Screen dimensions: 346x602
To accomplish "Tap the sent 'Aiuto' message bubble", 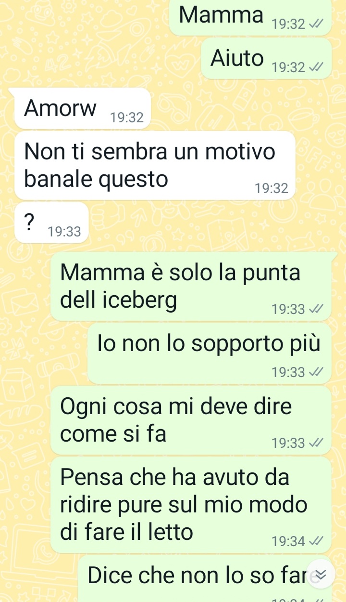I will tap(266, 58).
